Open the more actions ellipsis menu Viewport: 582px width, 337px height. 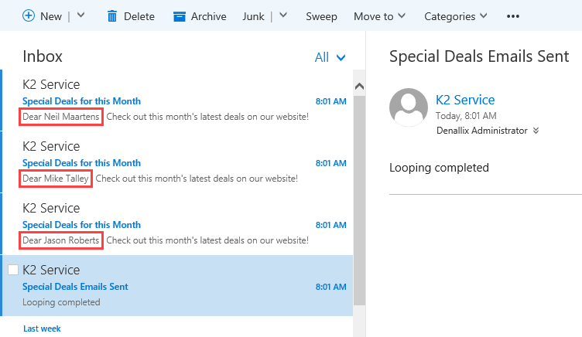click(x=512, y=15)
